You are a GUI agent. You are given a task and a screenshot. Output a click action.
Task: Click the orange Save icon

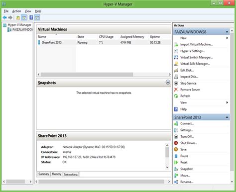click(176, 149)
